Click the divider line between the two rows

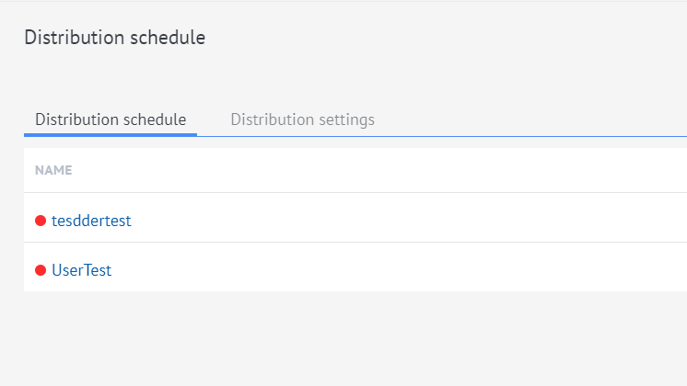(x=350, y=243)
